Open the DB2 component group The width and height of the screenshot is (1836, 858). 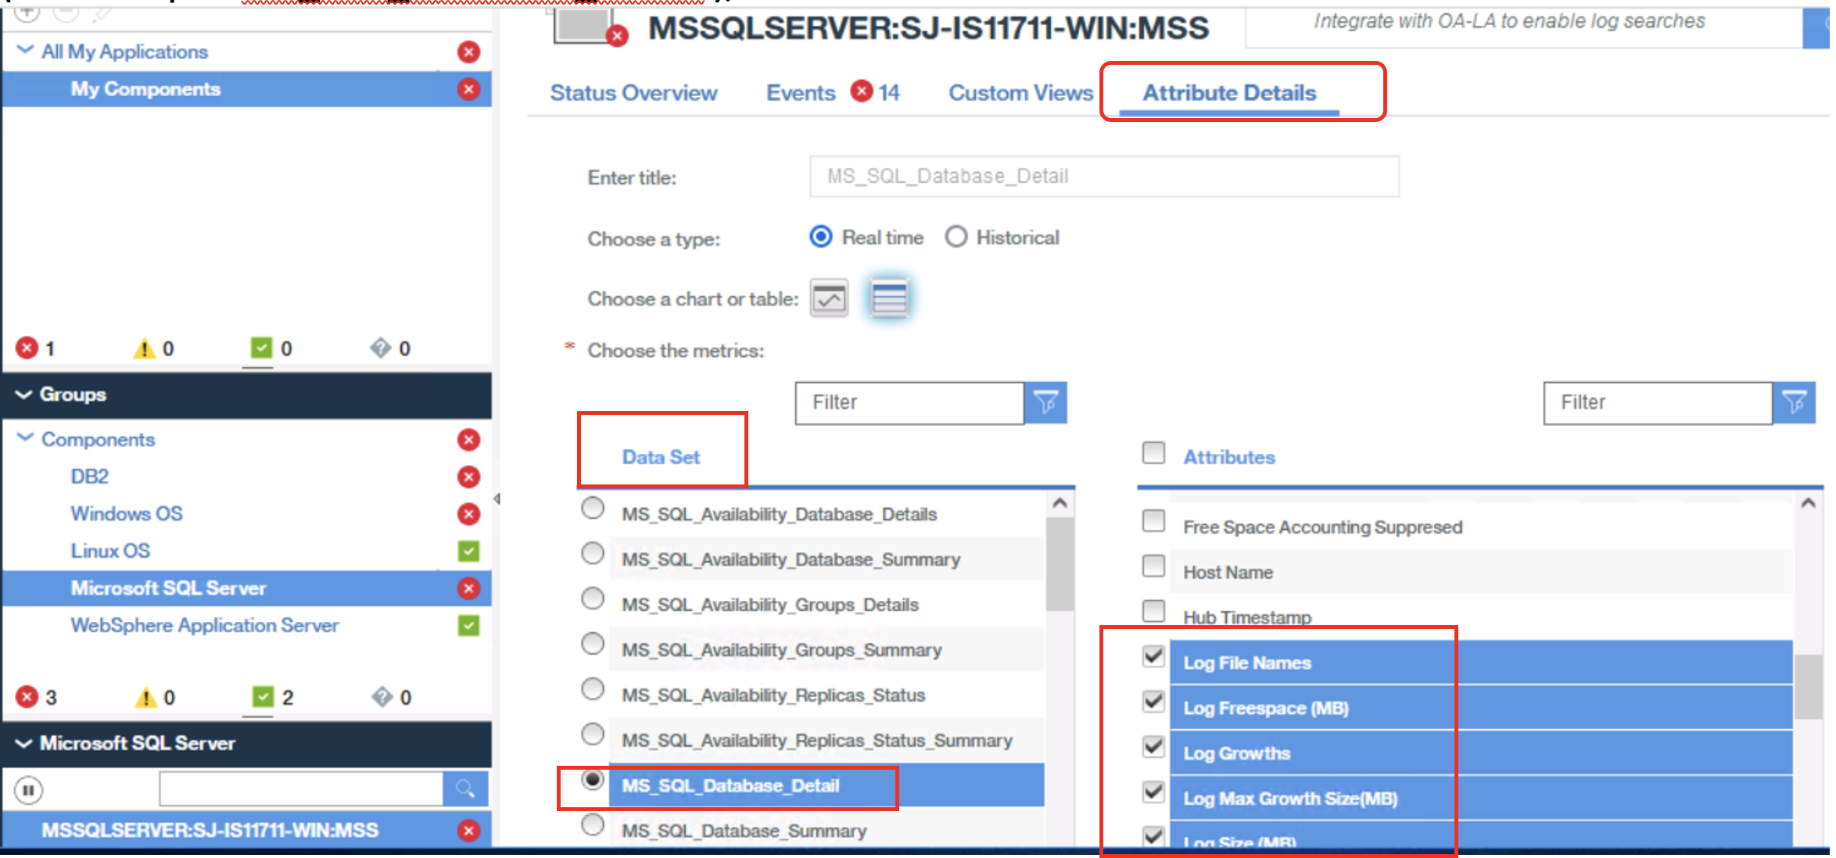pyautogui.click(x=89, y=477)
